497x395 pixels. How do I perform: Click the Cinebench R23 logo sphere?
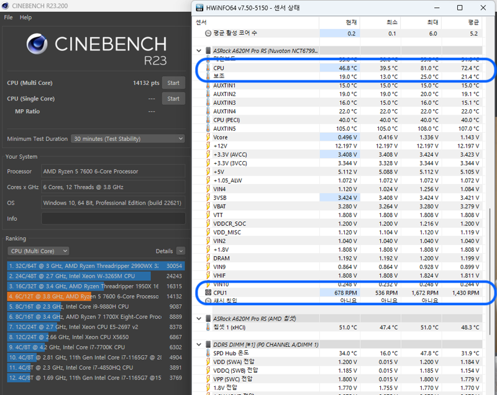coord(37,44)
